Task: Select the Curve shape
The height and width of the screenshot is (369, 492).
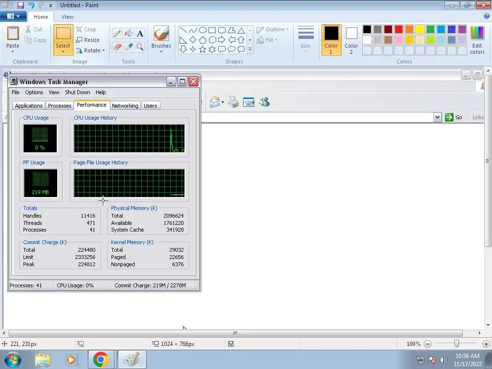Action: point(193,30)
